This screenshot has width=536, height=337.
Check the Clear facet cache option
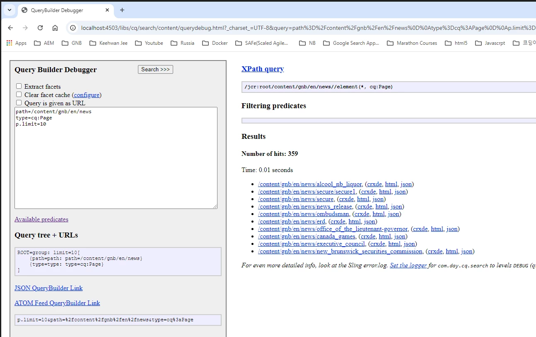point(19,95)
